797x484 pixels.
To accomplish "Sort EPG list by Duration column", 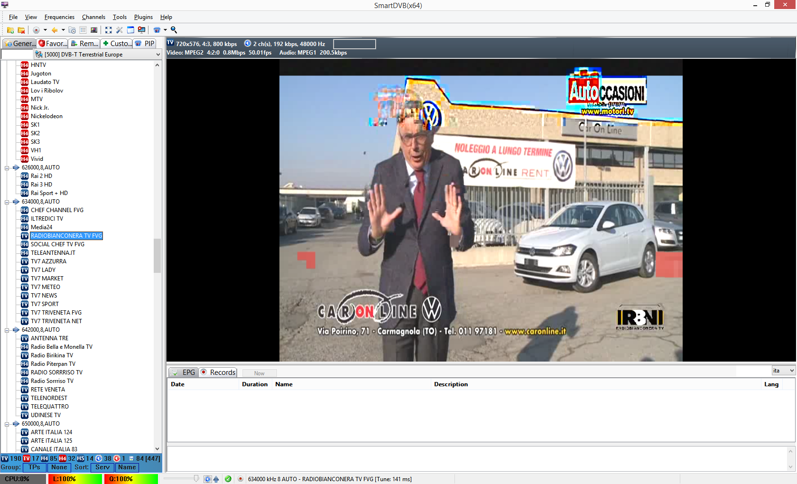I will click(255, 384).
